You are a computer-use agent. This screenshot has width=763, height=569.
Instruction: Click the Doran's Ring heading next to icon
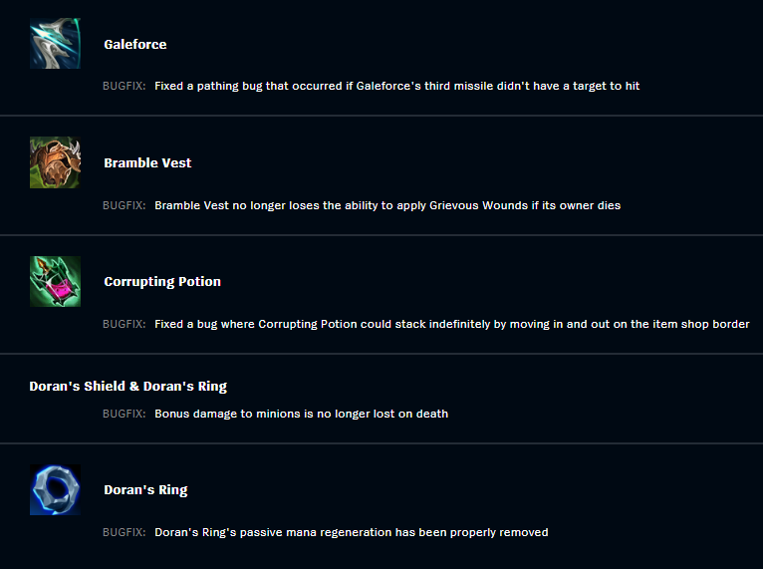point(145,490)
